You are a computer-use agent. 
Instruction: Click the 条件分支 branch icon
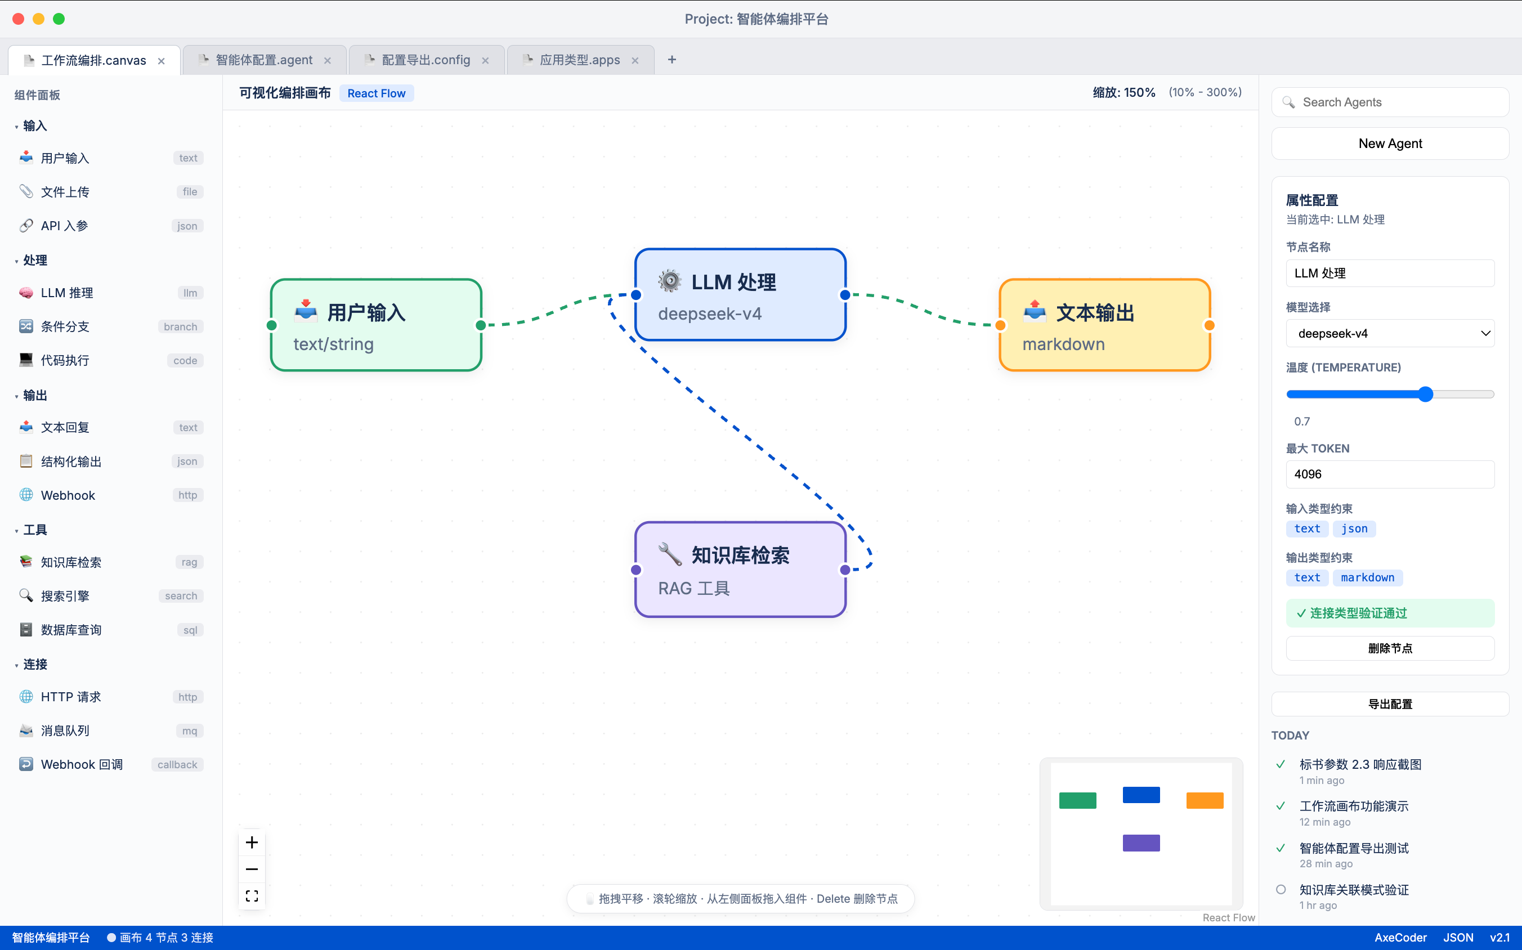coord(26,327)
